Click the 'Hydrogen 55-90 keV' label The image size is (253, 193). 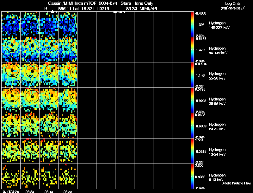(217, 76)
